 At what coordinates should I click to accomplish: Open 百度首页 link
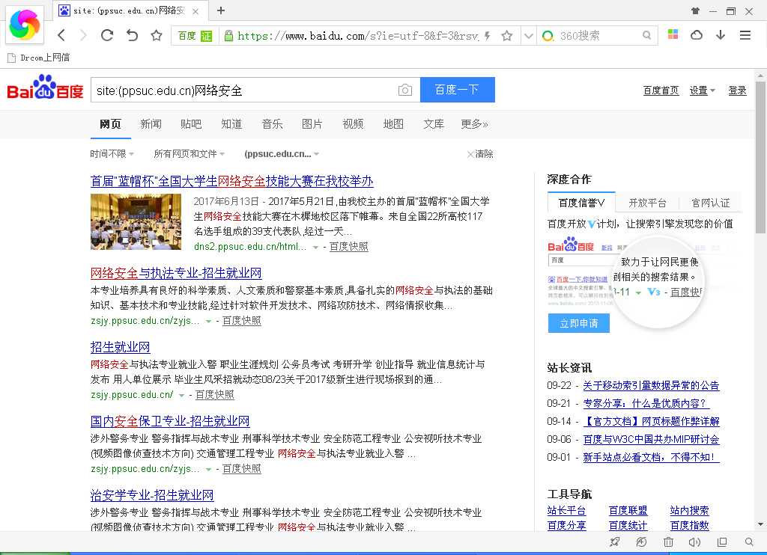661,91
